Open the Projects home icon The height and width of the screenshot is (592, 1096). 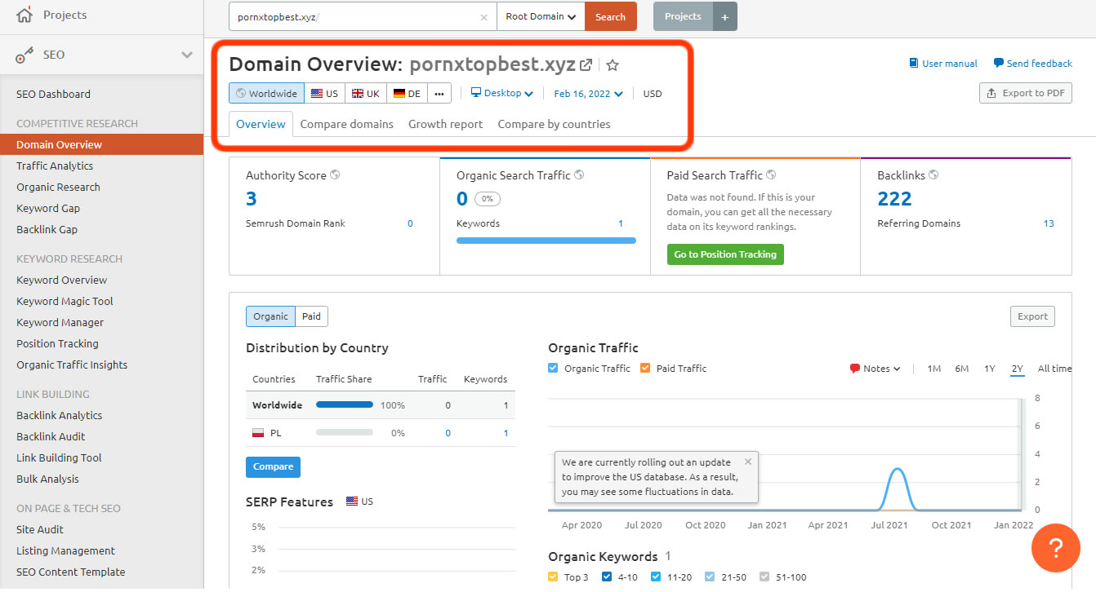(25, 15)
